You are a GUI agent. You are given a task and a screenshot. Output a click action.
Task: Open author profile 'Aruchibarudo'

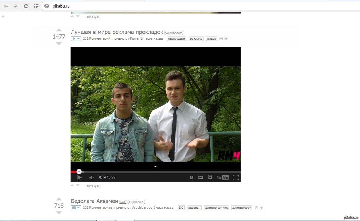click(x=142, y=208)
